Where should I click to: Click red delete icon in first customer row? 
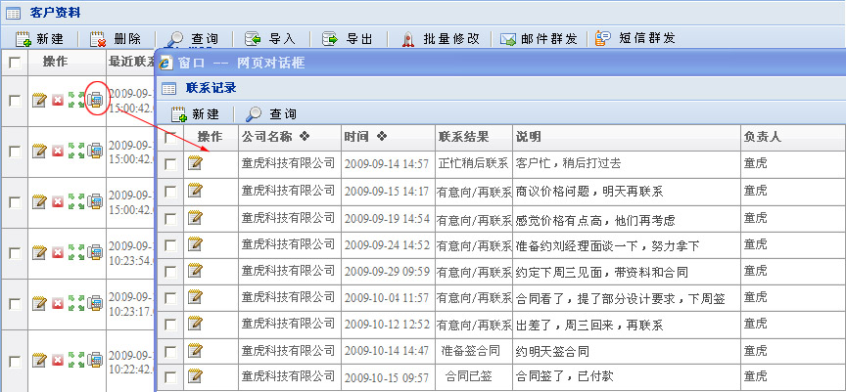(x=58, y=100)
